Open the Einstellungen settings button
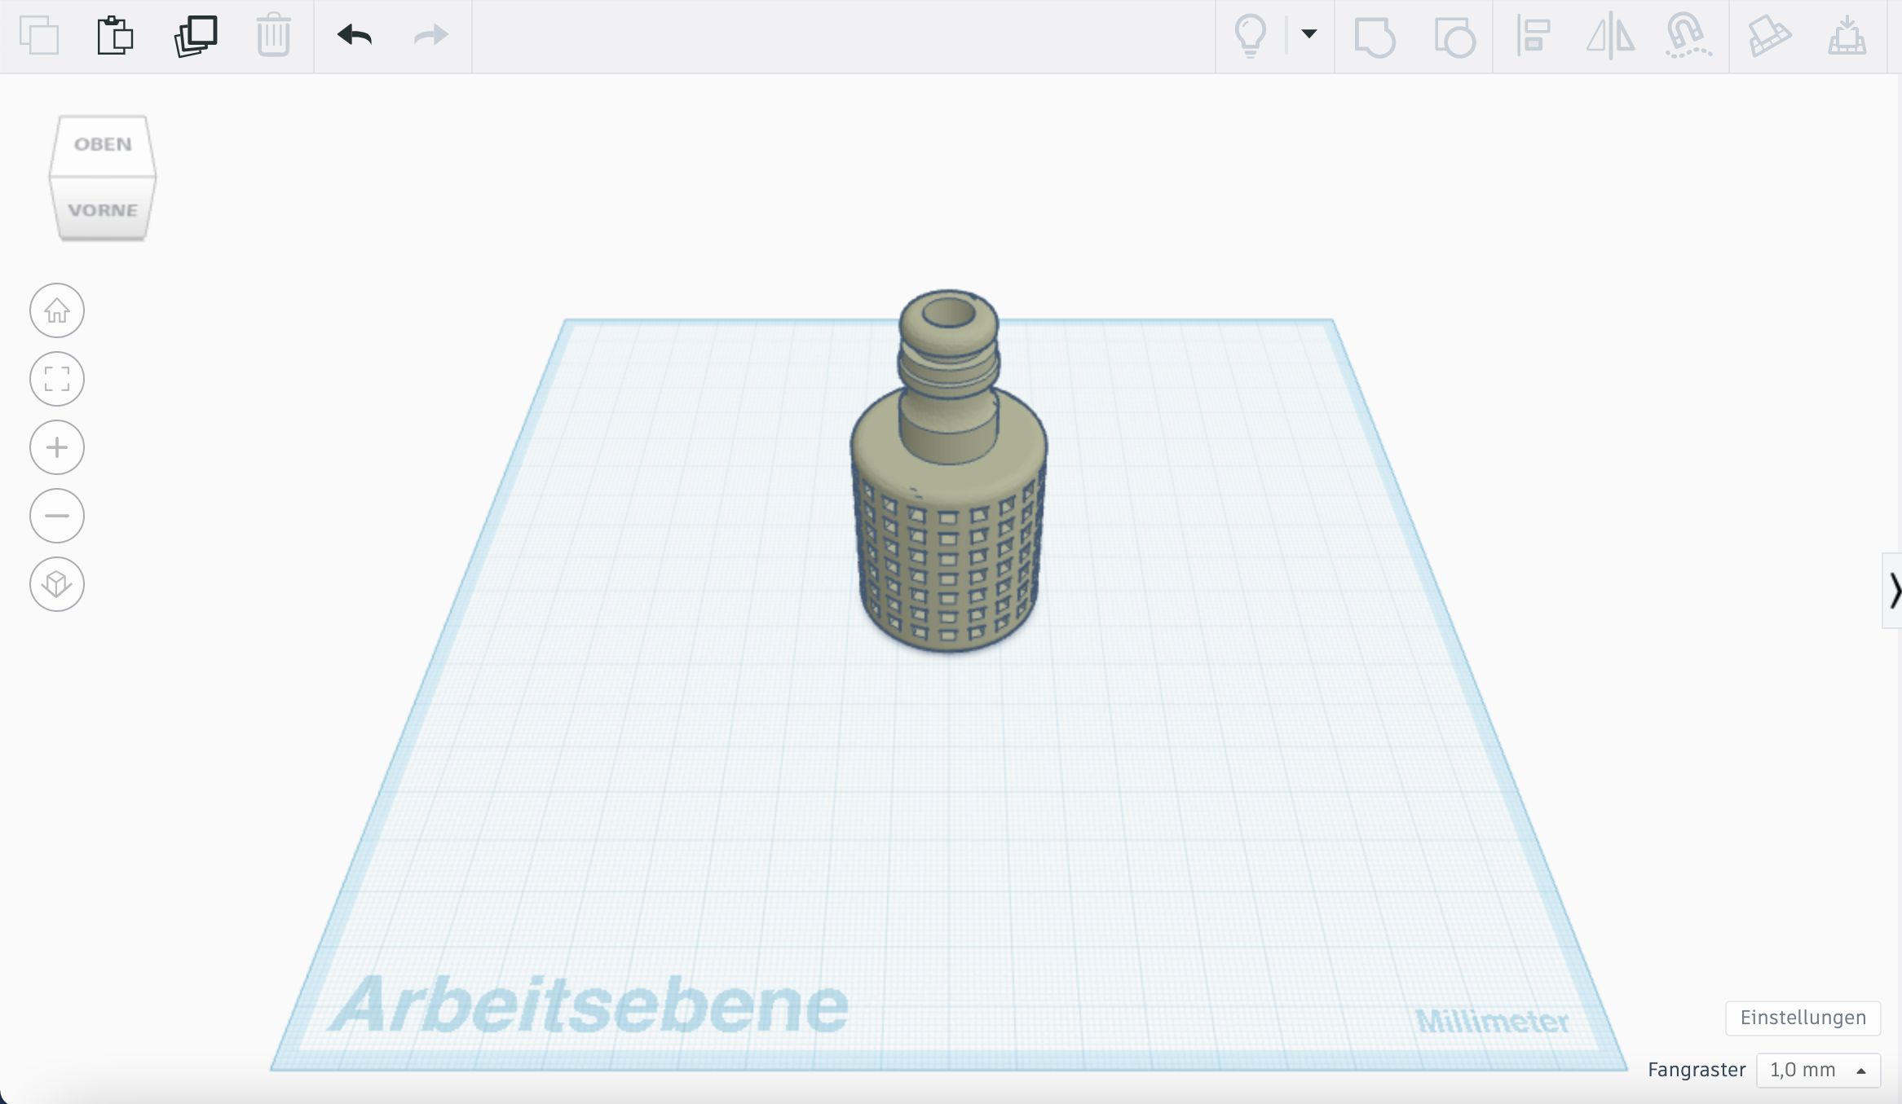Screen dimensions: 1902x1104 (x=1803, y=1018)
